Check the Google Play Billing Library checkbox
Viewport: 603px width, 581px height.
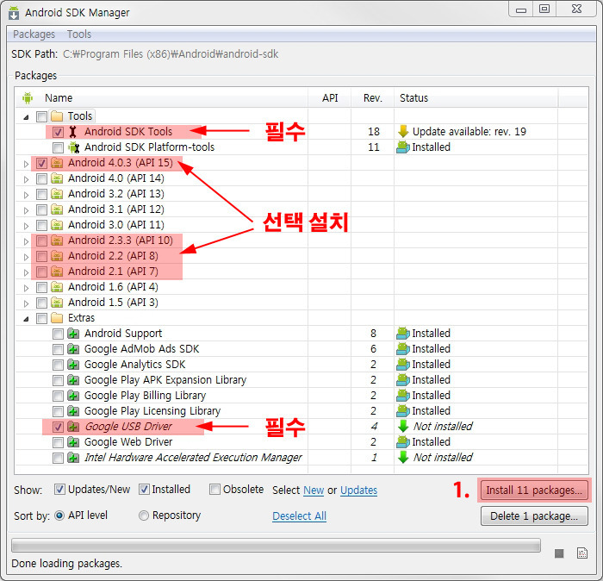point(58,396)
